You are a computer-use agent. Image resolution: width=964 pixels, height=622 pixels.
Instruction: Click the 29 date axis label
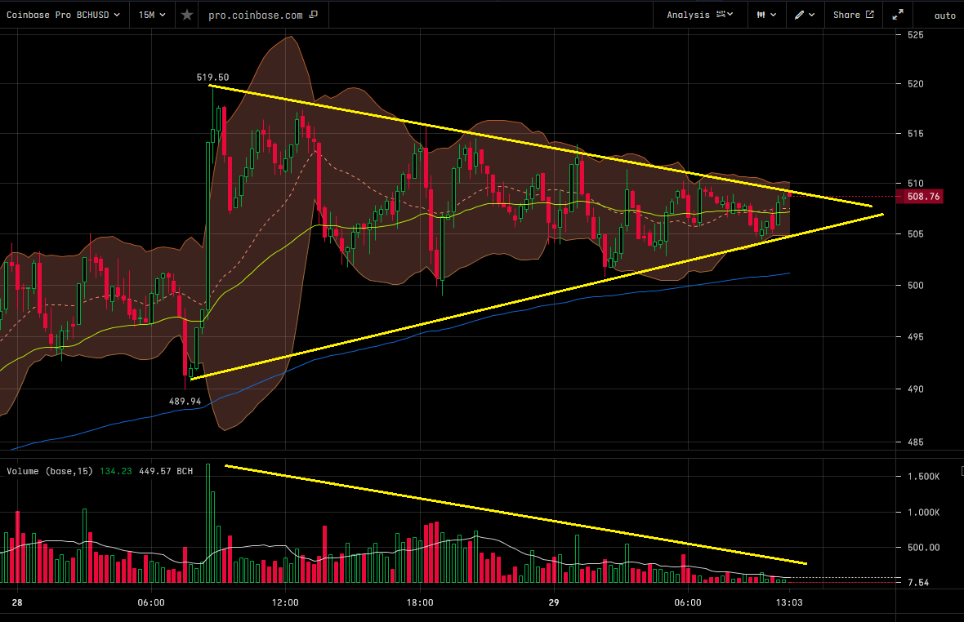(x=554, y=602)
